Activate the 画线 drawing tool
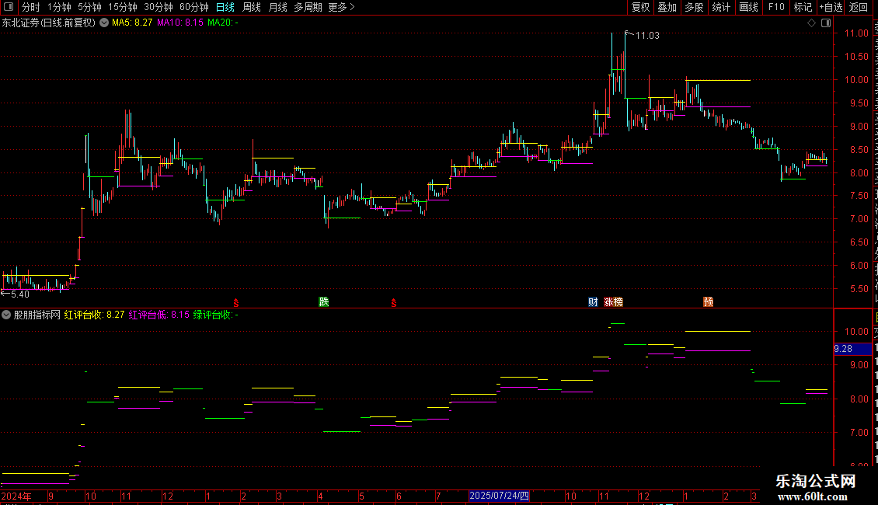 click(748, 7)
